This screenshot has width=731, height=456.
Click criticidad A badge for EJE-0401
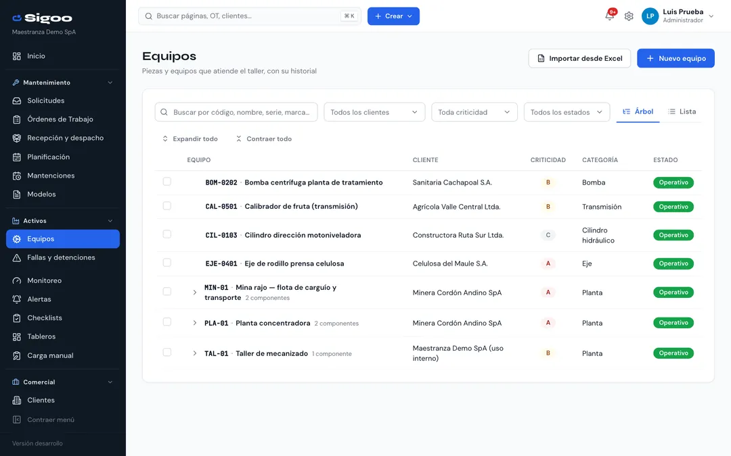coord(548,264)
